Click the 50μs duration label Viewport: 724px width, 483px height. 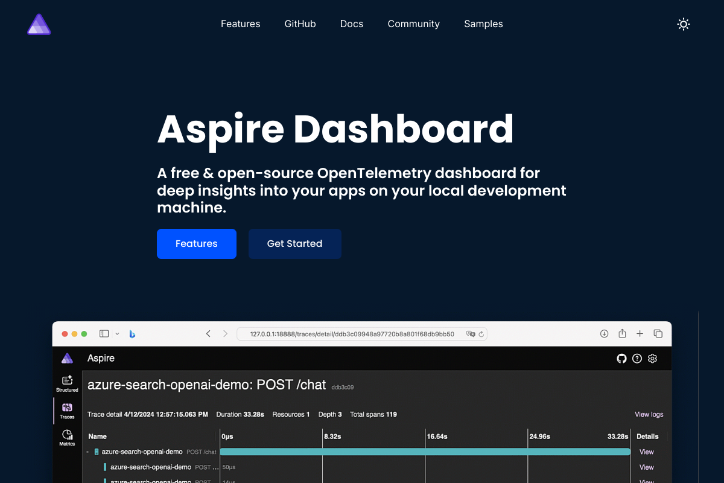point(229,467)
